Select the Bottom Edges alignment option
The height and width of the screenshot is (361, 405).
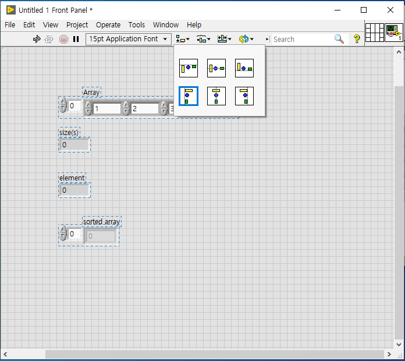[244, 68]
